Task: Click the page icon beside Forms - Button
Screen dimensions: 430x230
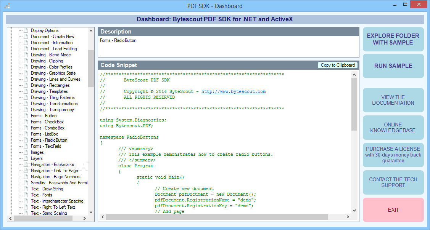Action: point(26,116)
